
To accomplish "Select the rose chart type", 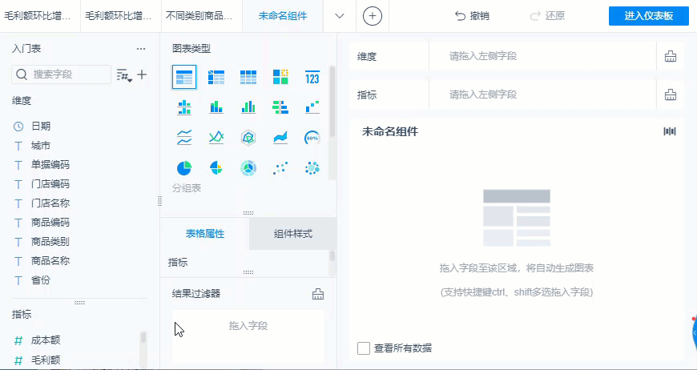I will (x=216, y=168).
